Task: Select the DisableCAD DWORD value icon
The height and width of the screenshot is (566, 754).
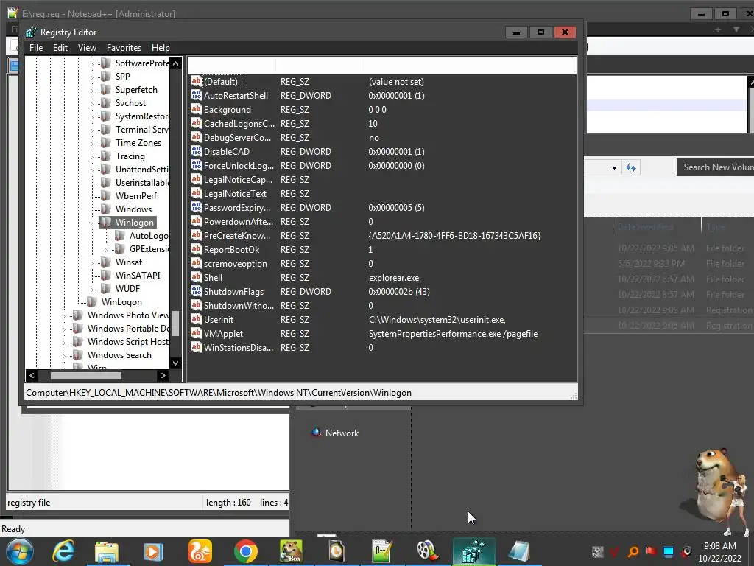Action: coord(196,151)
